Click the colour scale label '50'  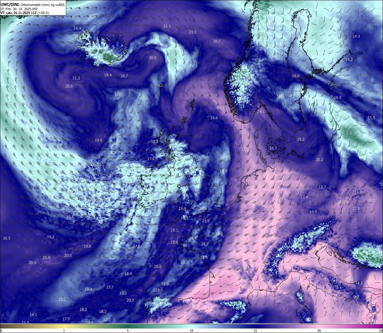[x=381, y=331]
